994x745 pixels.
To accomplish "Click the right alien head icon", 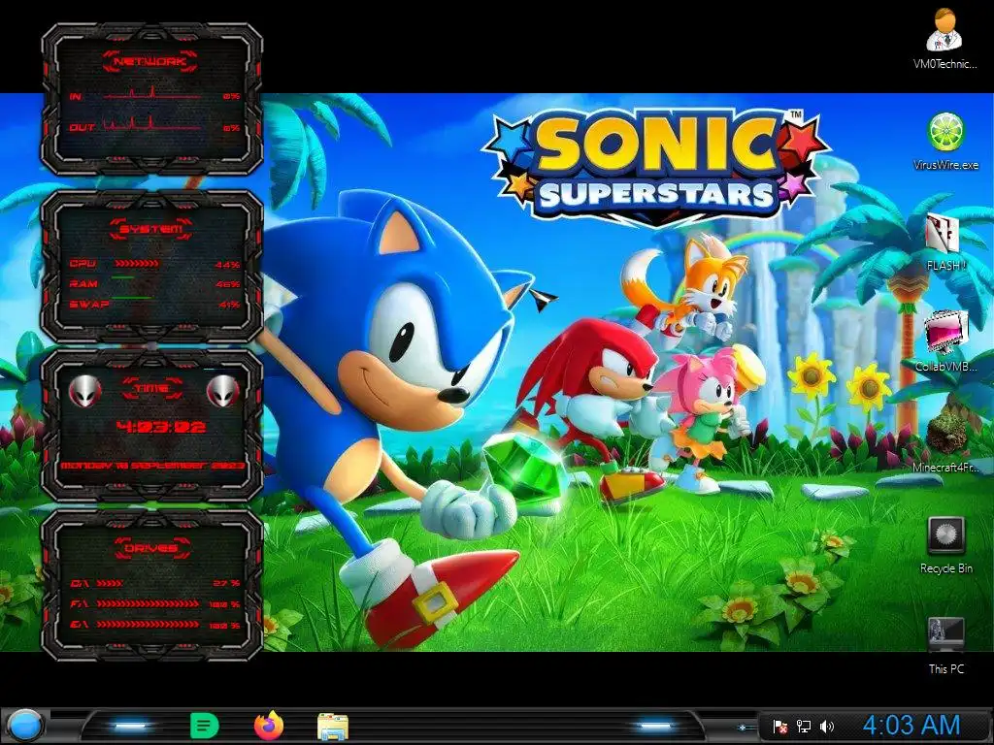I will pyautogui.click(x=223, y=390).
